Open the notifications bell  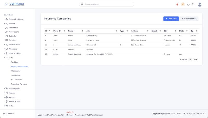click(188, 4)
